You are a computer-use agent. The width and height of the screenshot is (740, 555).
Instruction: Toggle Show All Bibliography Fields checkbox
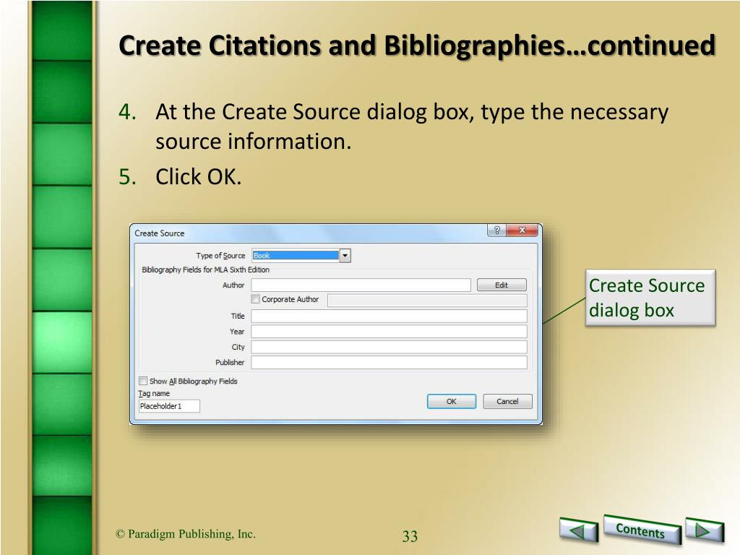pyautogui.click(x=143, y=381)
